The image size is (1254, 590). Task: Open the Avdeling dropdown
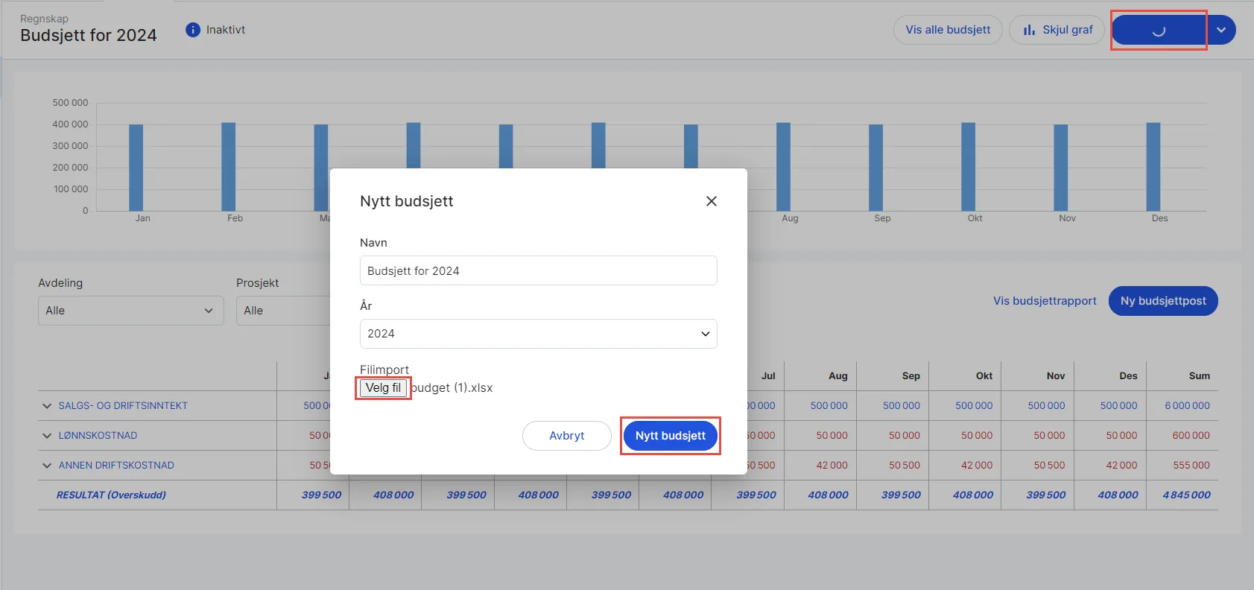tap(130, 311)
